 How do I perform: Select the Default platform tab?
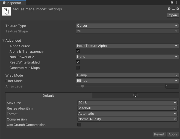click(x=48, y=96)
